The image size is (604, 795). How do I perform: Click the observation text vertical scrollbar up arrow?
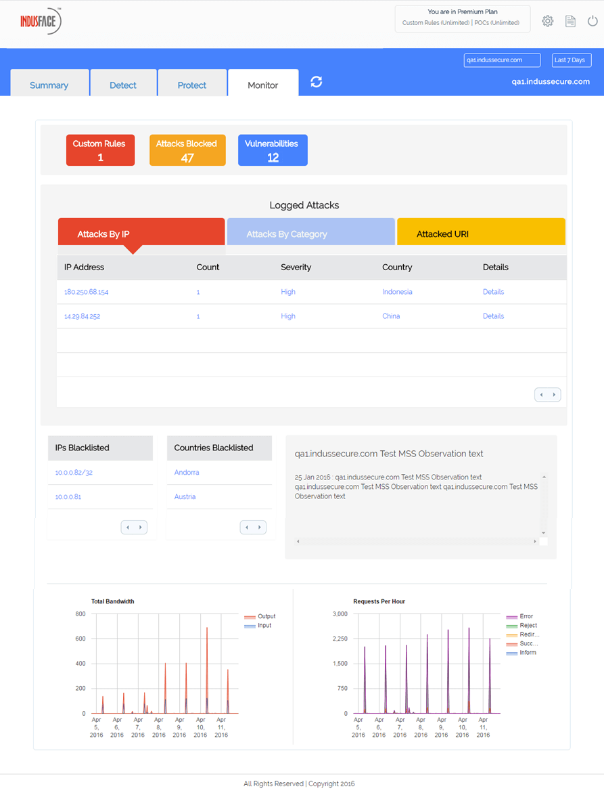(544, 477)
